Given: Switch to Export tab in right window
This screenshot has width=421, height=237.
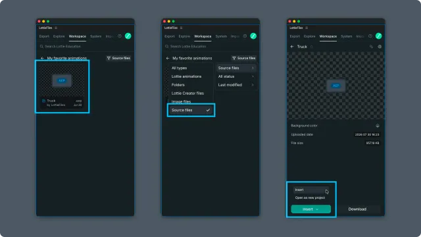Looking at the screenshot, I should pos(295,36).
